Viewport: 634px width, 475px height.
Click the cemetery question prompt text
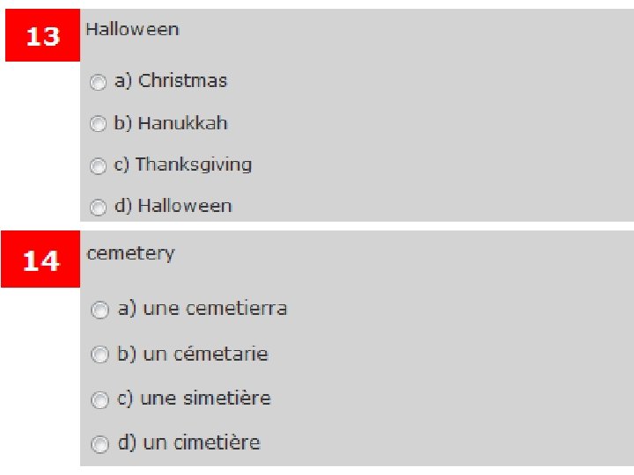(x=130, y=253)
